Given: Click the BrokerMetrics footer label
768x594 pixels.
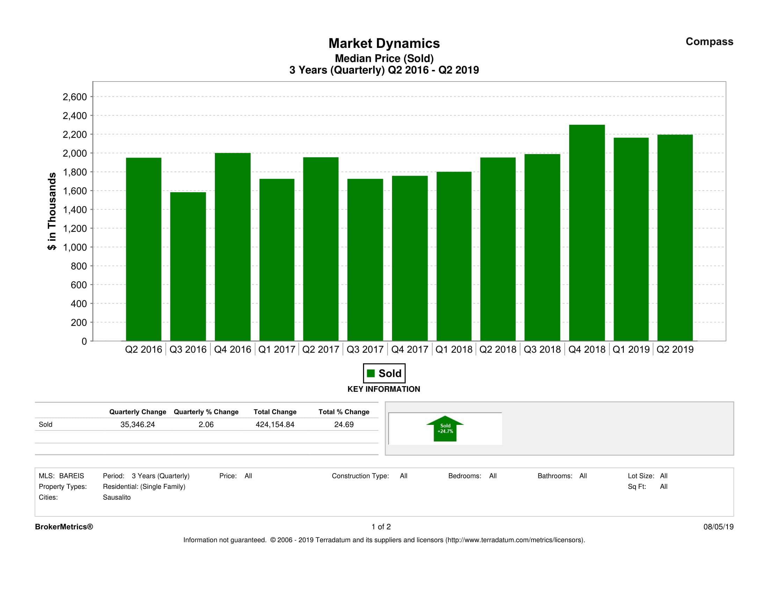Looking at the screenshot, I should click(x=64, y=527).
